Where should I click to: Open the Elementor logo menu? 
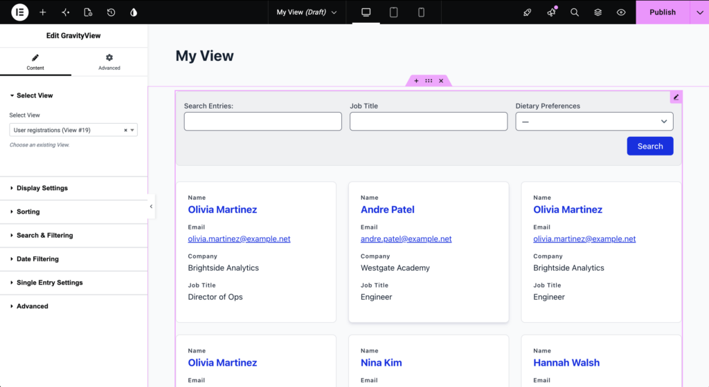20,12
